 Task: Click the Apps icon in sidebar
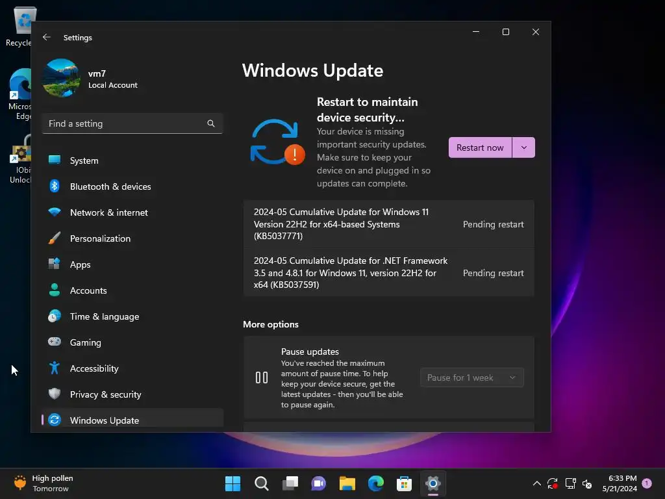(x=55, y=264)
